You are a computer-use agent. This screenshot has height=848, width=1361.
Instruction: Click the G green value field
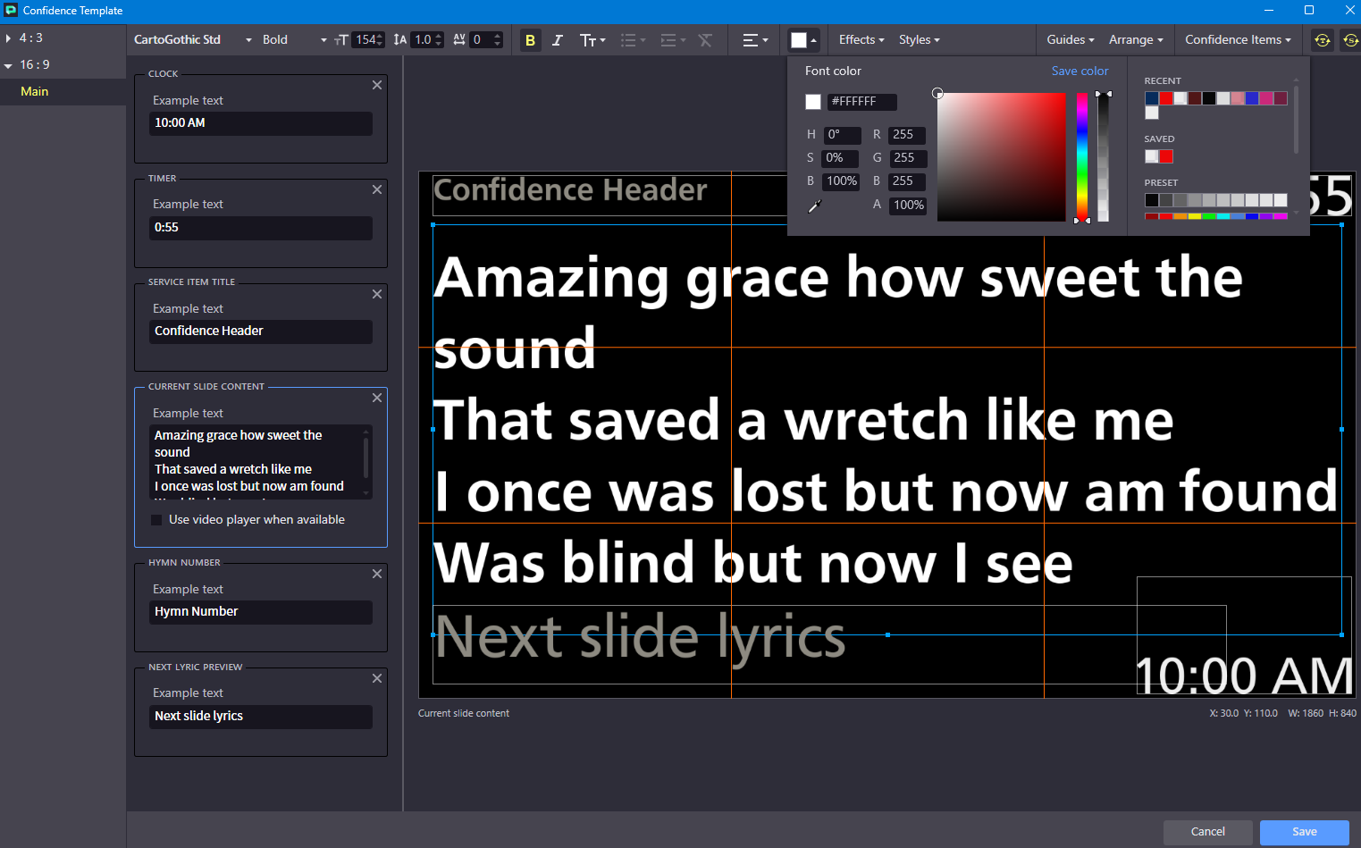pos(908,158)
